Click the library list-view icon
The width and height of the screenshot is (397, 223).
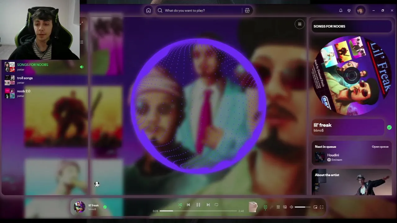[82, 42]
